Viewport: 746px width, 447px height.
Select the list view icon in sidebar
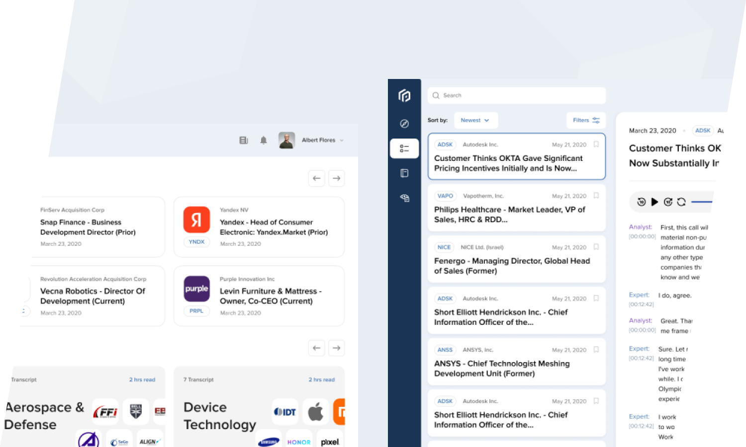coord(404,149)
